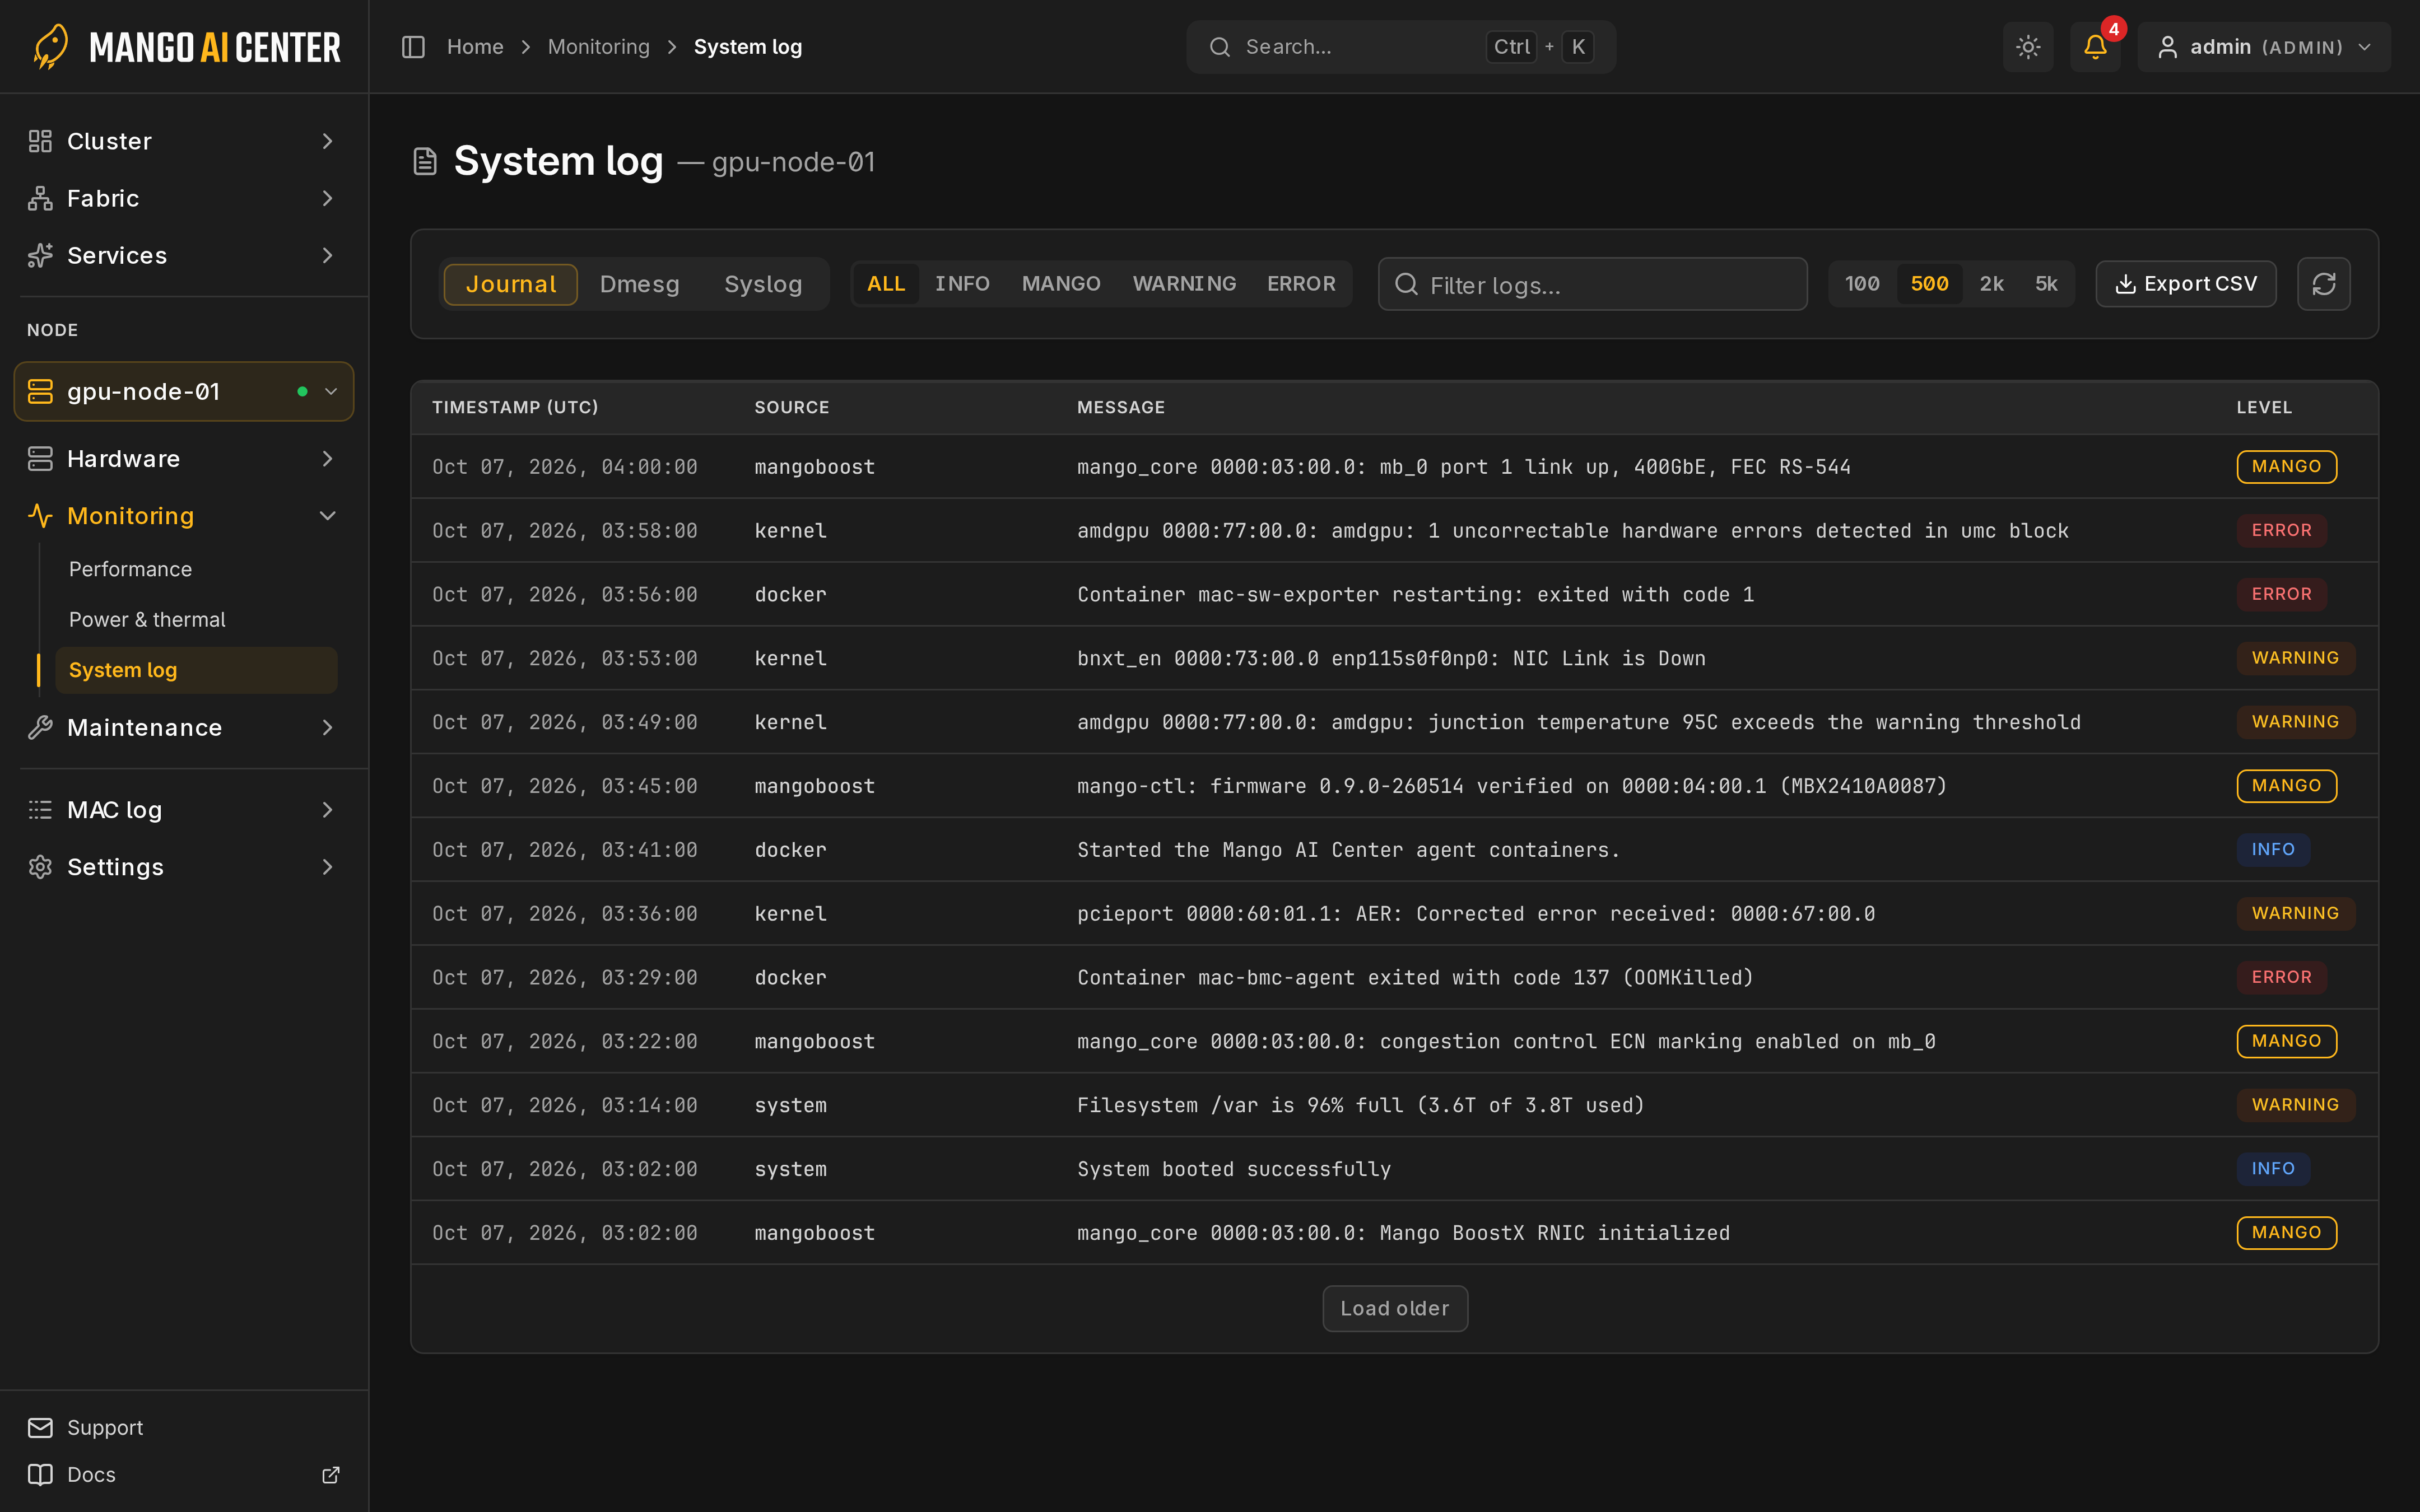Click the Support envelope icon

40,1427
